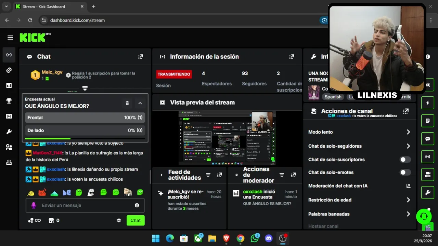
Task: Open OBS Studio from taskbar
Action: click(283, 238)
